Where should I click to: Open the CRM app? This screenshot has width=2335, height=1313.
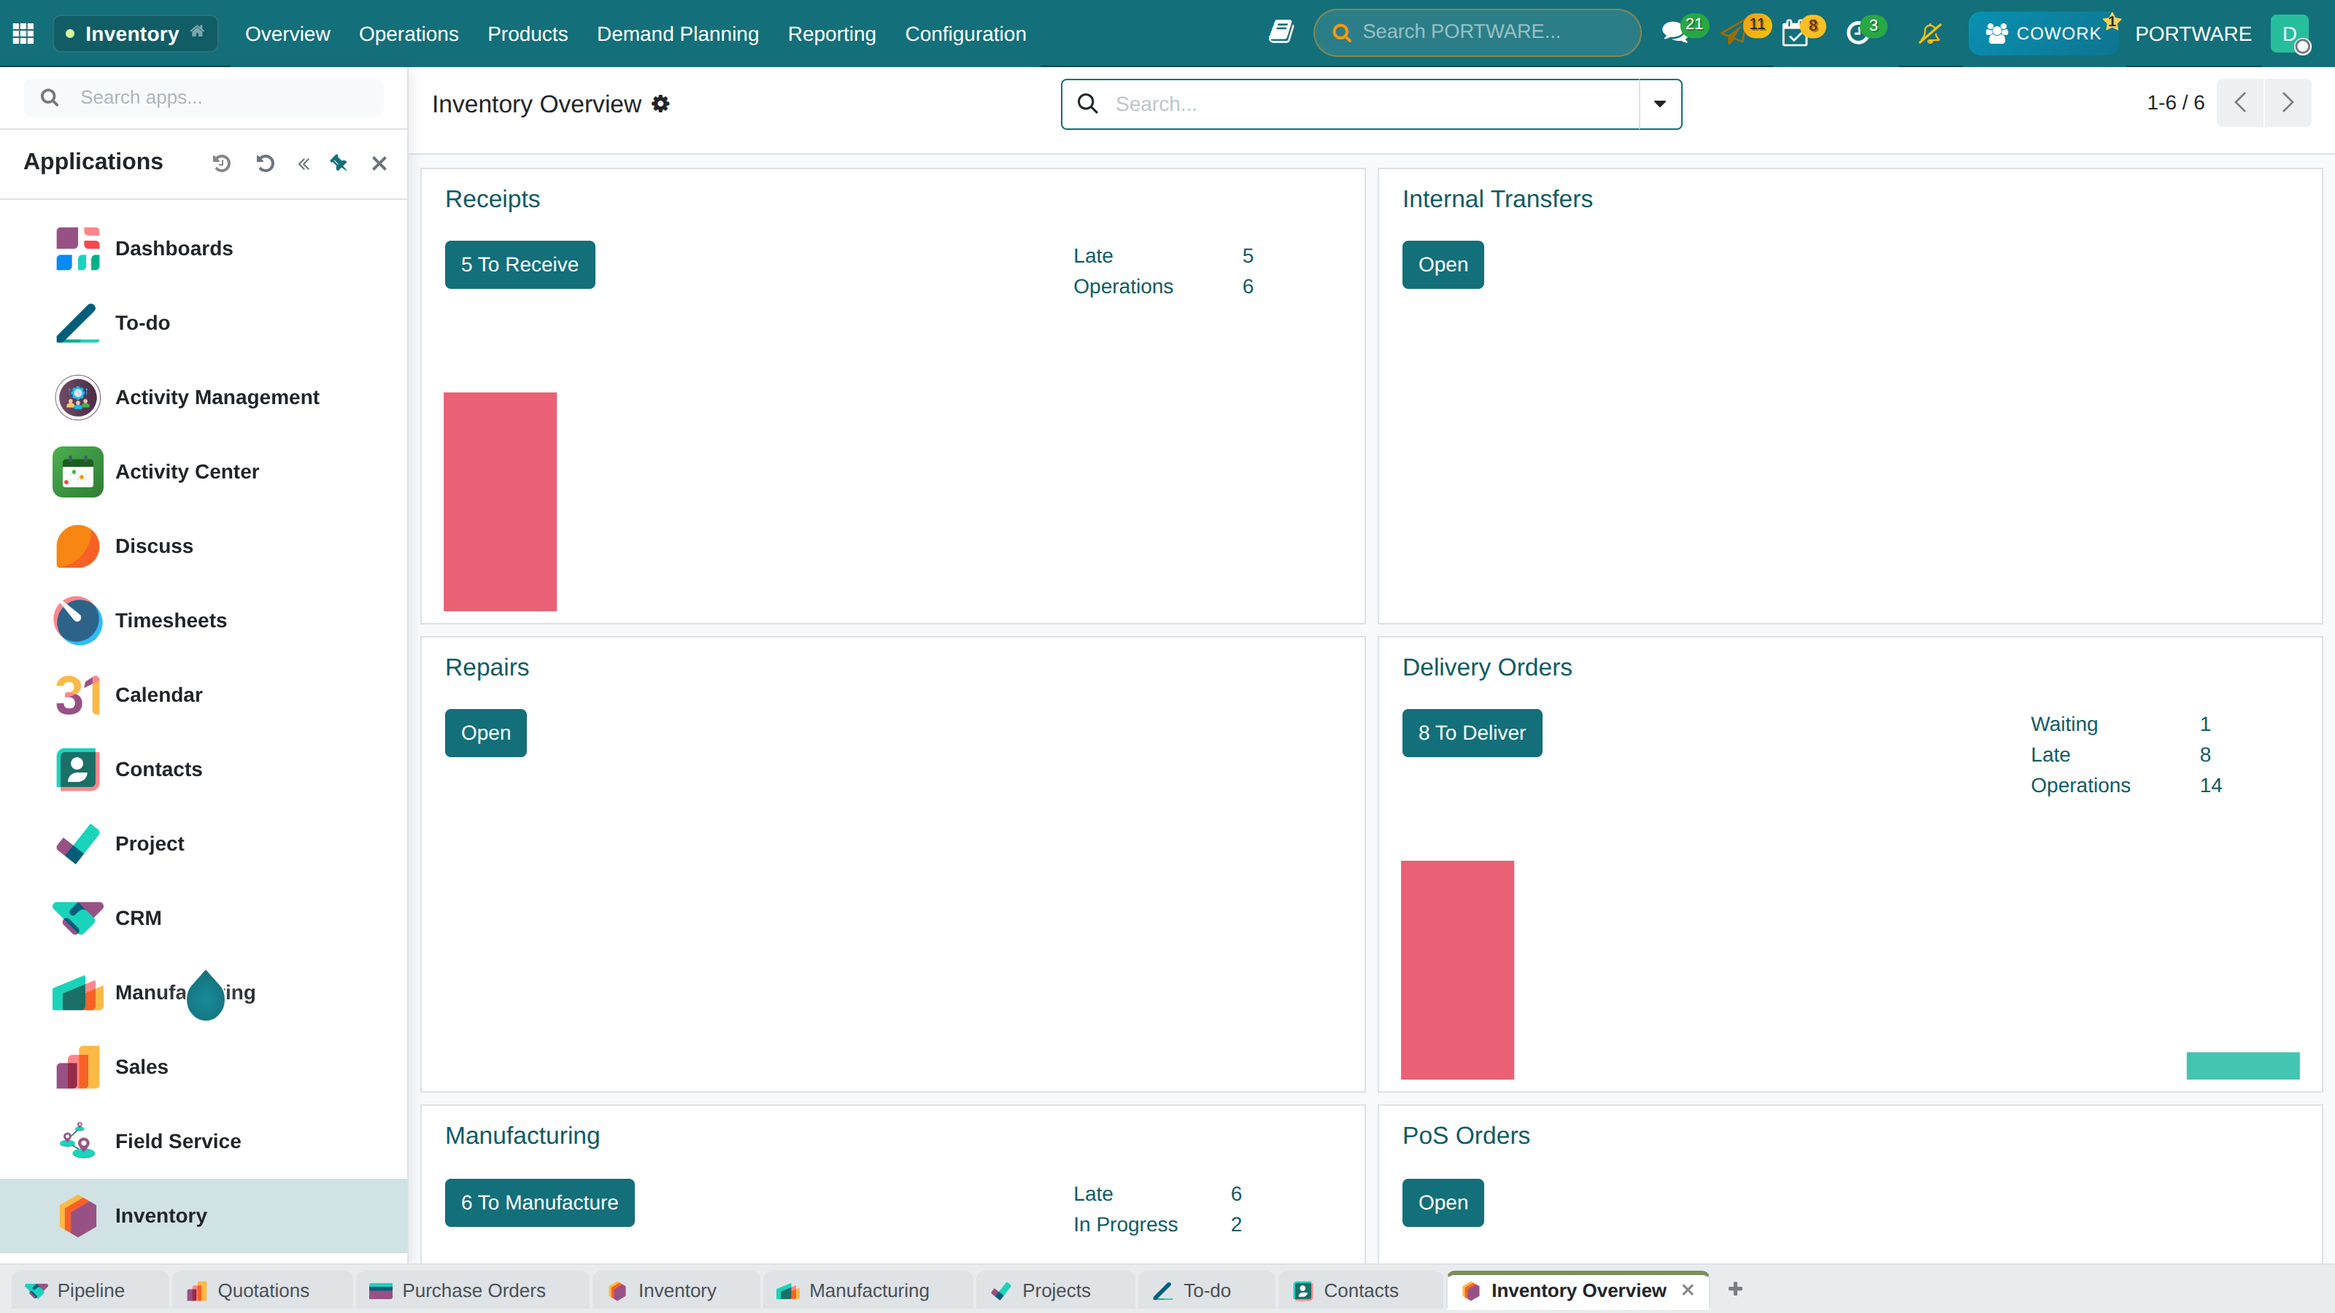204,918
